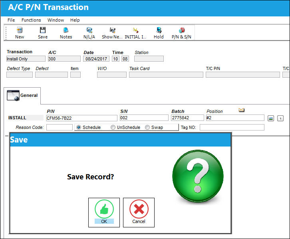Click the New toolbar icon

[x=20, y=30]
